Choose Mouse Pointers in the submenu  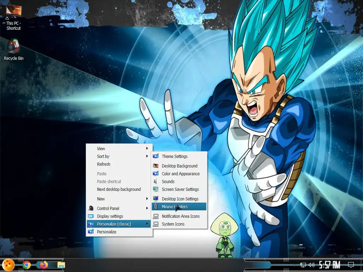[x=179, y=207]
